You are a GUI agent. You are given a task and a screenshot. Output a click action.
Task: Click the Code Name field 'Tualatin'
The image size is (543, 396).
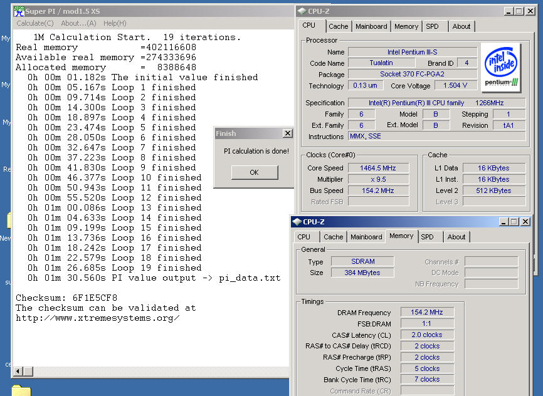(381, 63)
